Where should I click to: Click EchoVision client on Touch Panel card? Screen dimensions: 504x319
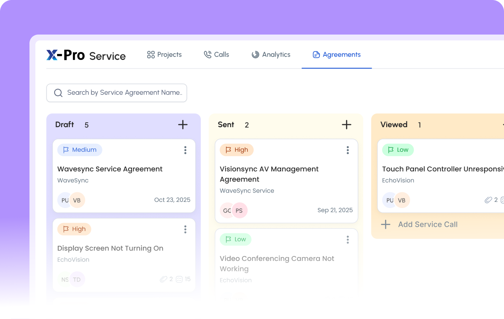398,180
